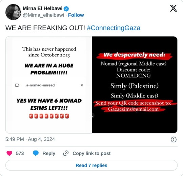Open the post info circle icon
The width and height of the screenshot is (183, 176).
click(x=174, y=140)
